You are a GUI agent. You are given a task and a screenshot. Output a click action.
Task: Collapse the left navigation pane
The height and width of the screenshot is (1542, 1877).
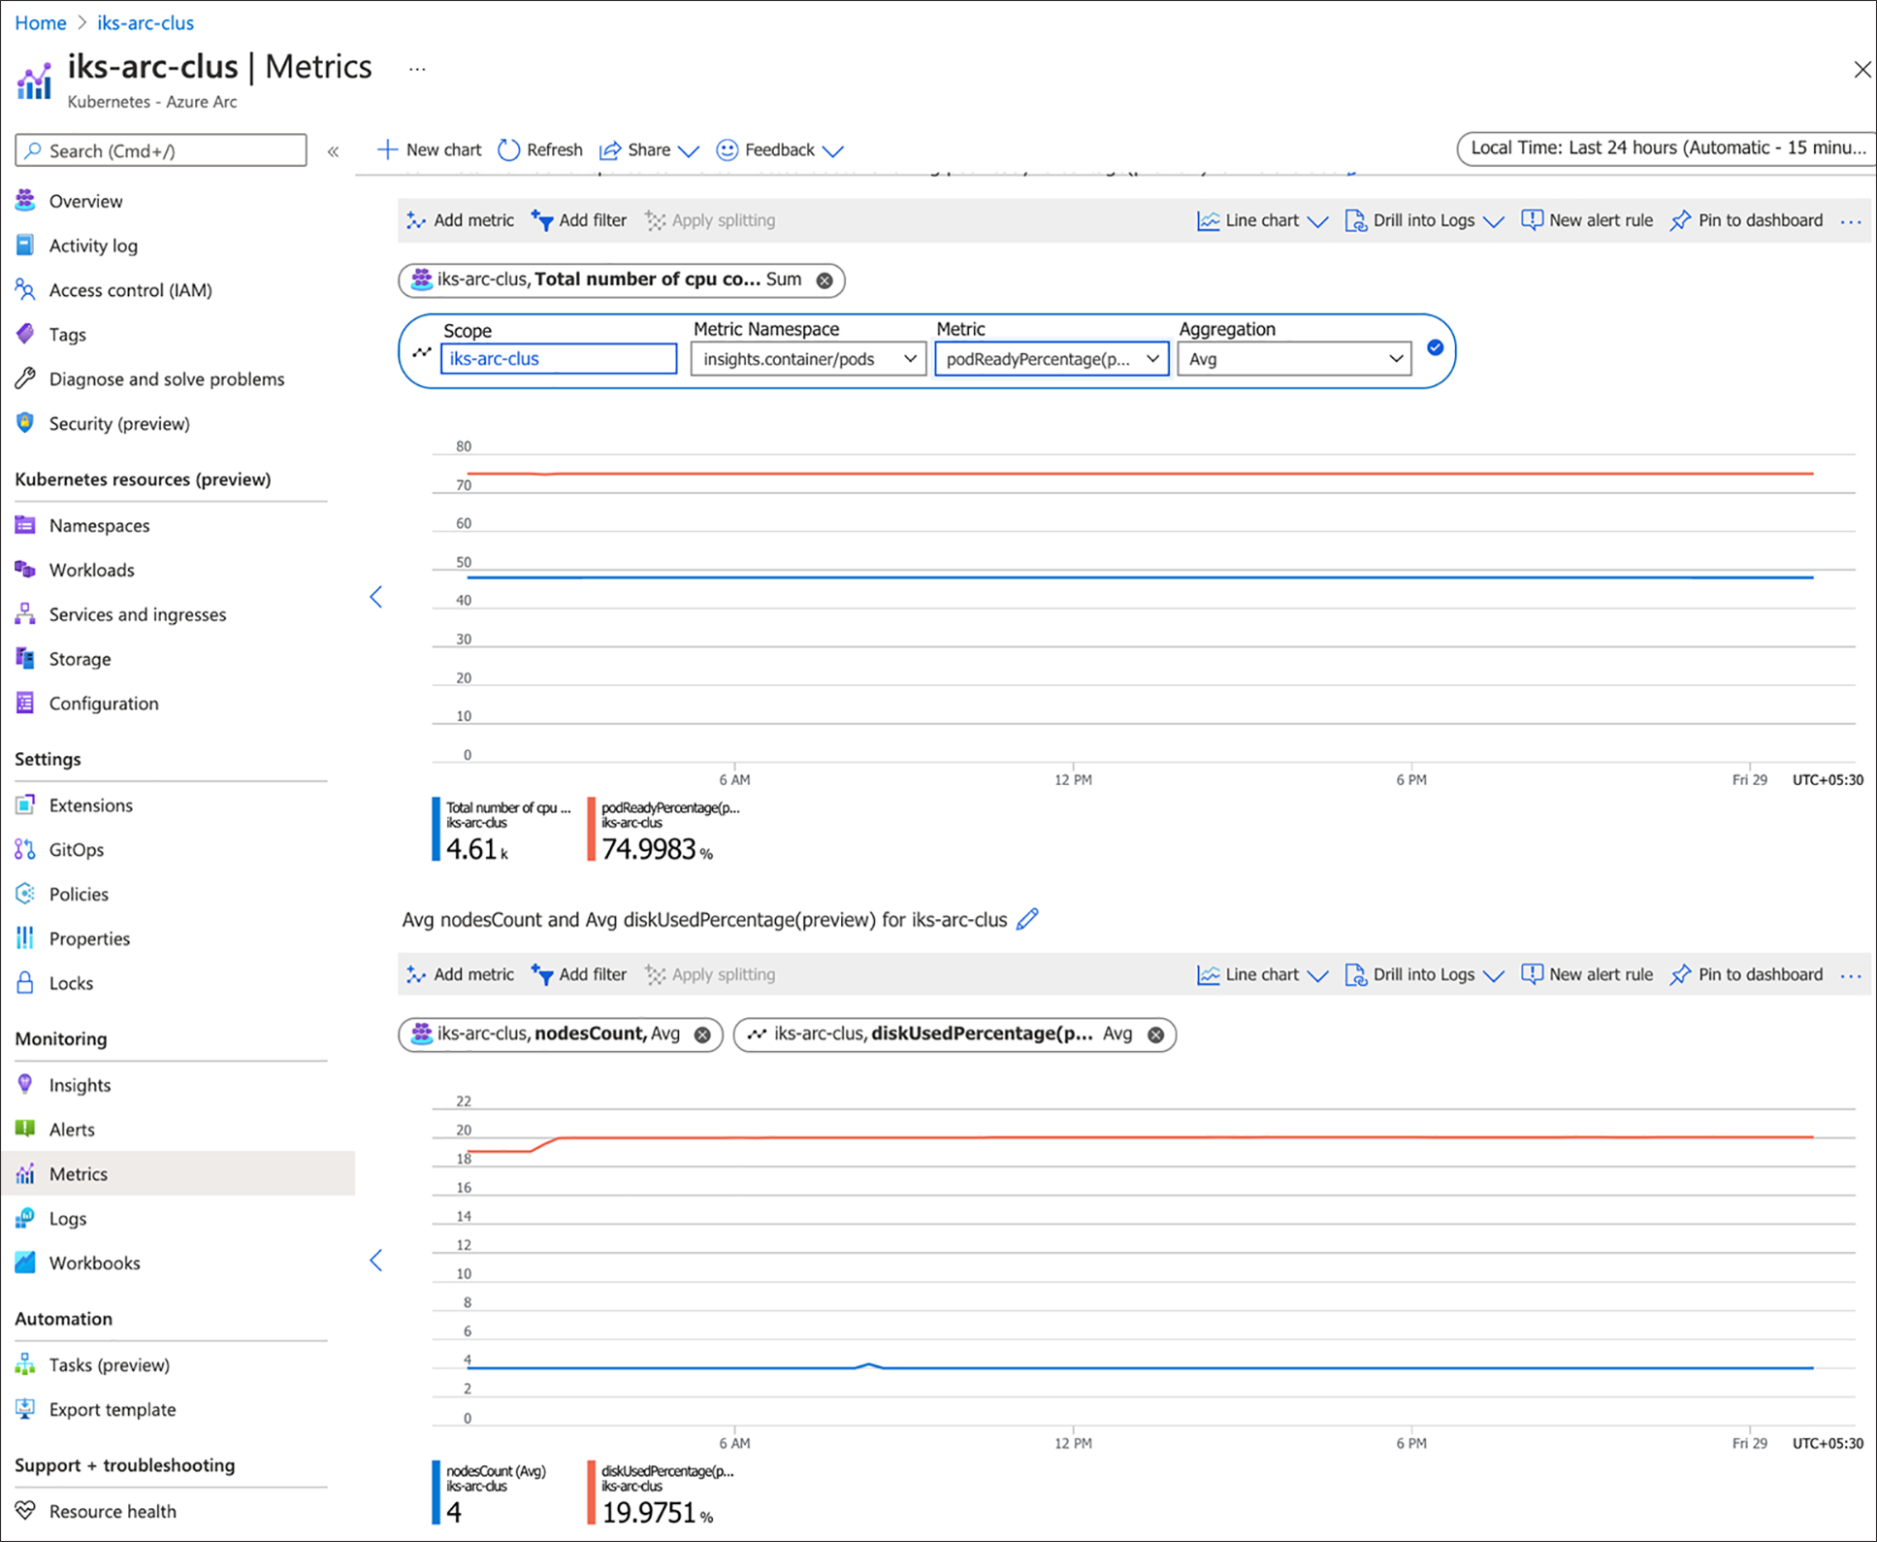click(x=333, y=150)
